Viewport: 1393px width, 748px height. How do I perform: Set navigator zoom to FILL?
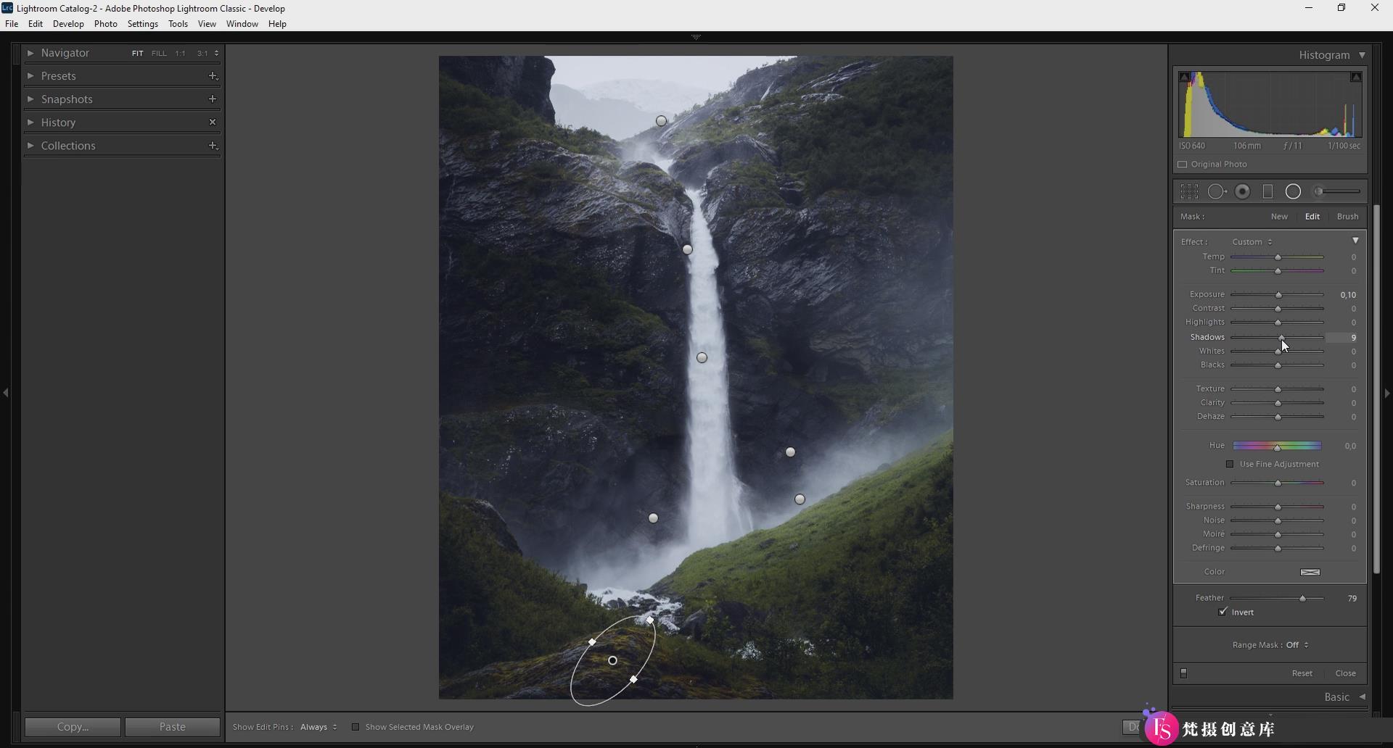click(159, 53)
